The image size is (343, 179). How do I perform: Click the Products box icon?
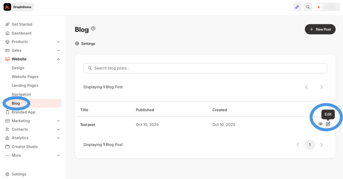coord(7,42)
